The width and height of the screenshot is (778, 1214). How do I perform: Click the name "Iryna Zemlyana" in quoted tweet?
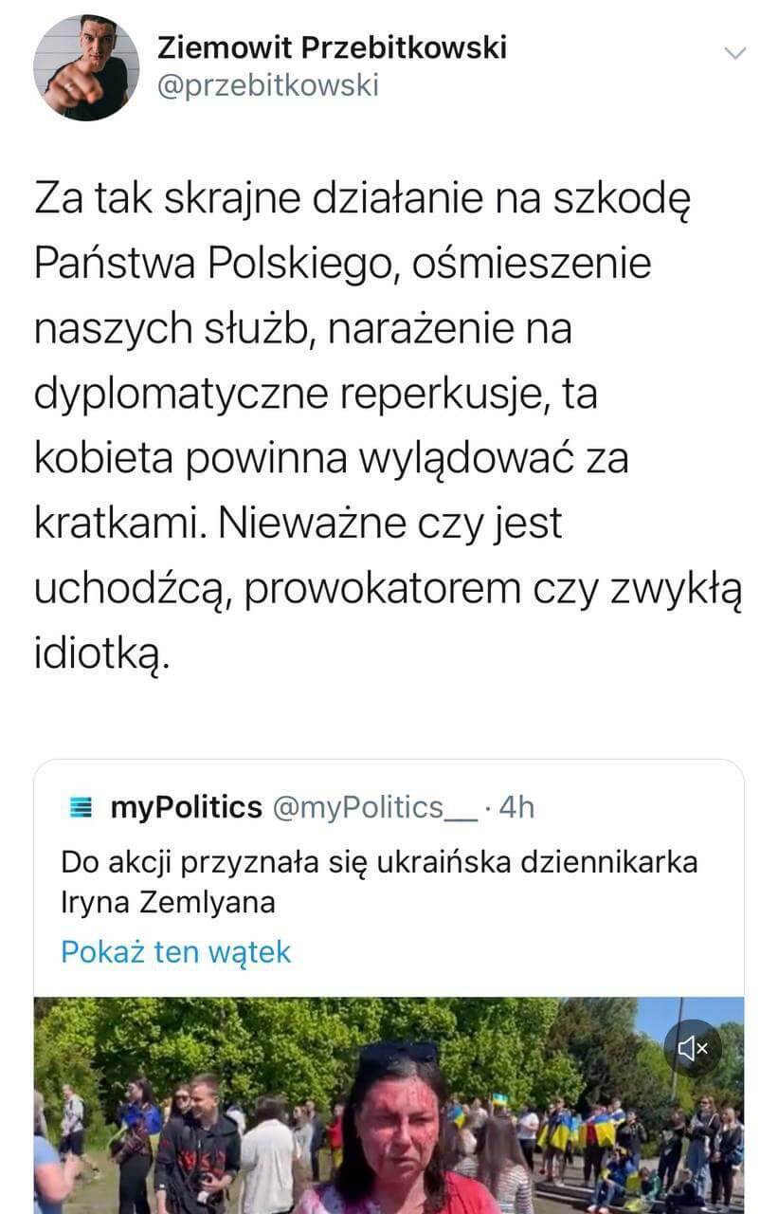coord(168,902)
